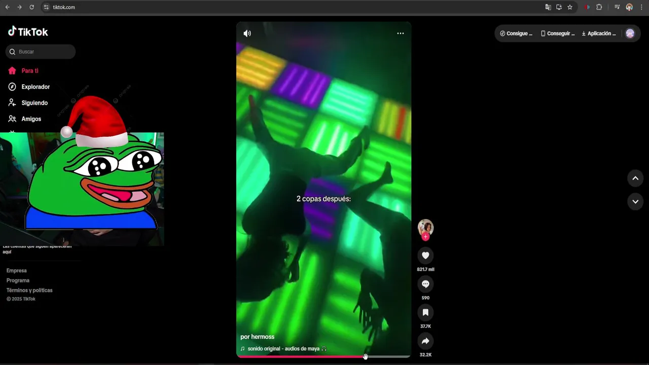Click the 37.7K saves count

[x=425, y=326]
